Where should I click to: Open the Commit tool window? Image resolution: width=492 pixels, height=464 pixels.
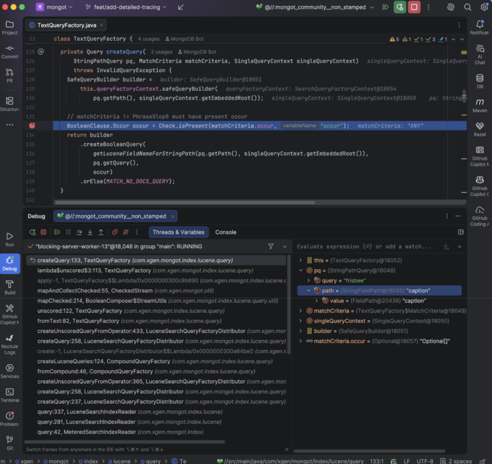point(10,52)
